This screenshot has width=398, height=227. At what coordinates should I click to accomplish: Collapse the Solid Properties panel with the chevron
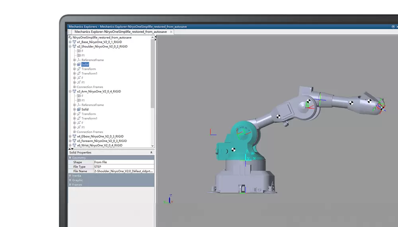(151, 152)
